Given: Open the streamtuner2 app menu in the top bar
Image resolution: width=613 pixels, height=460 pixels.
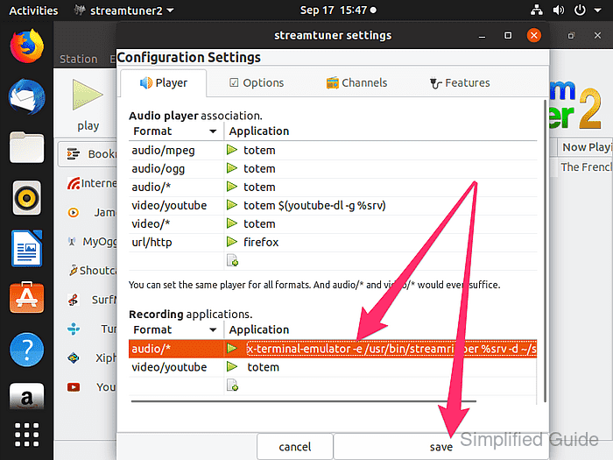Looking at the screenshot, I should [124, 11].
